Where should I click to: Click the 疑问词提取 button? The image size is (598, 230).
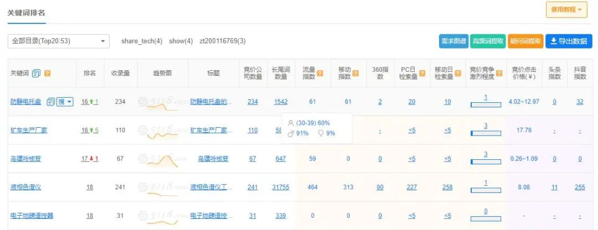click(525, 41)
